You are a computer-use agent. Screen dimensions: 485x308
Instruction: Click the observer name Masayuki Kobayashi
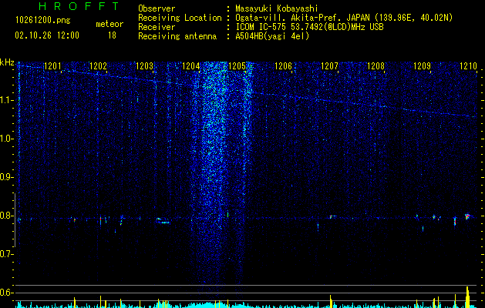pyautogui.click(x=277, y=8)
